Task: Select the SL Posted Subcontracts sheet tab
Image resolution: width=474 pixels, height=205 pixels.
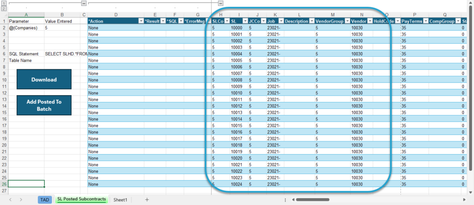Action: pyautogui.click(x=81, y=199)
